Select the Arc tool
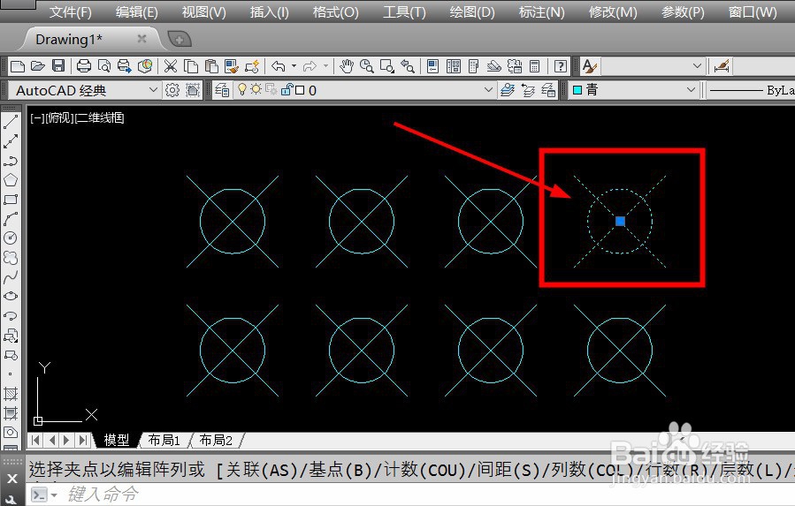 [11, 218]
